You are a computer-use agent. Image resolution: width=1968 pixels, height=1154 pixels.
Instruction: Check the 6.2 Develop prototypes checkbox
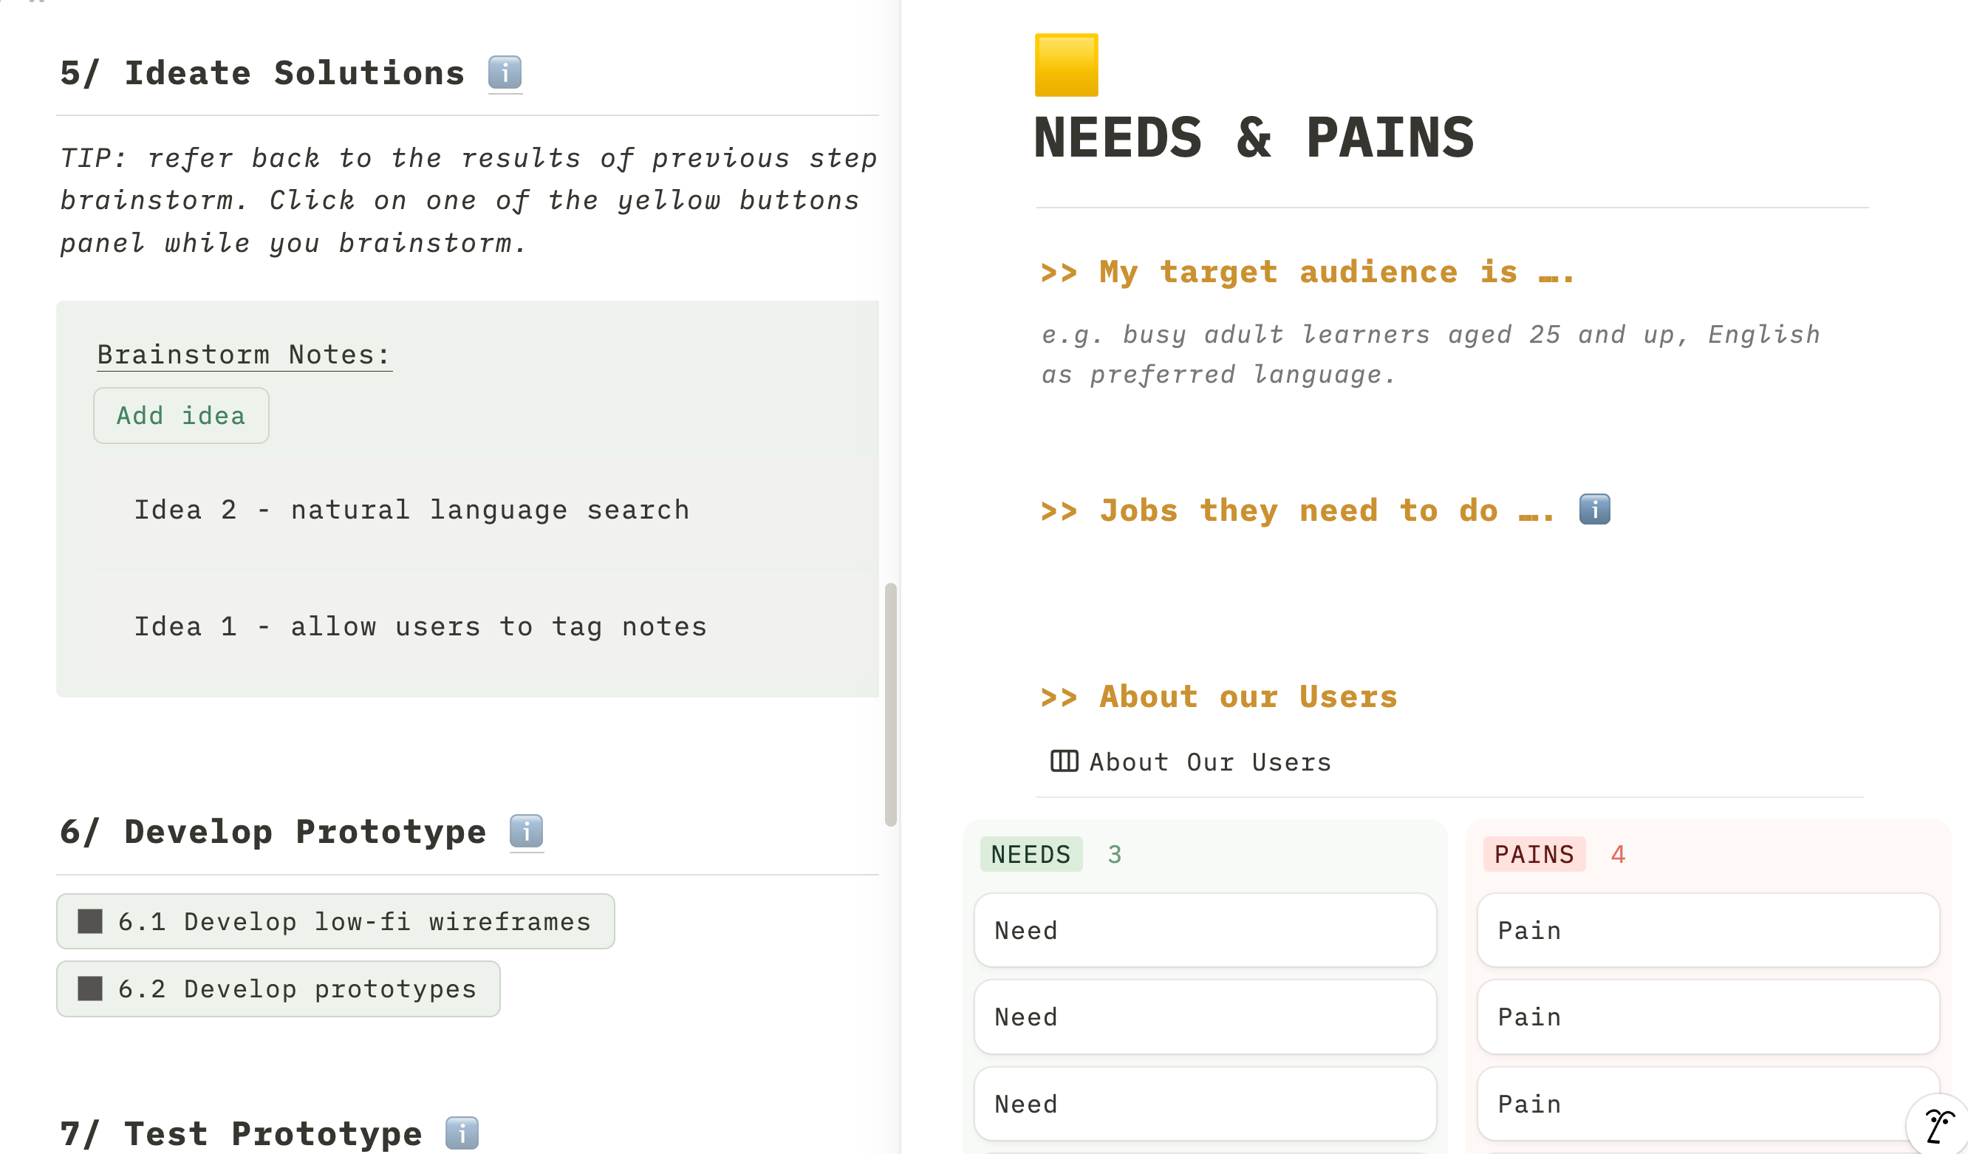pyautogui.click(x=91, y=989)
